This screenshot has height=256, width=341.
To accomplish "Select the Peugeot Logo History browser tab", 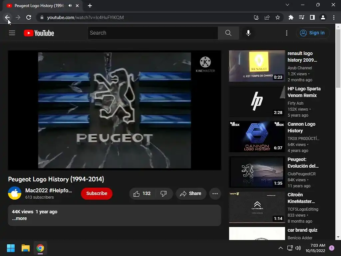I will [39, 6].
